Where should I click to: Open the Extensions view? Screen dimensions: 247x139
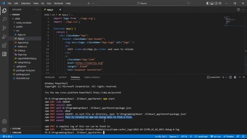pos(4,46)
